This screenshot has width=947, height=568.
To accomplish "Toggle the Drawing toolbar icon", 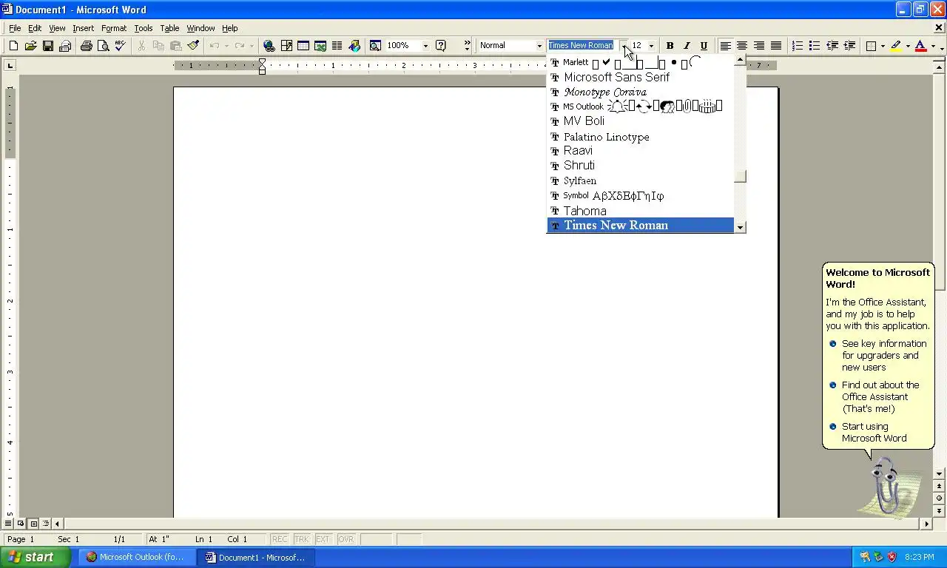I will pos(354,46).
